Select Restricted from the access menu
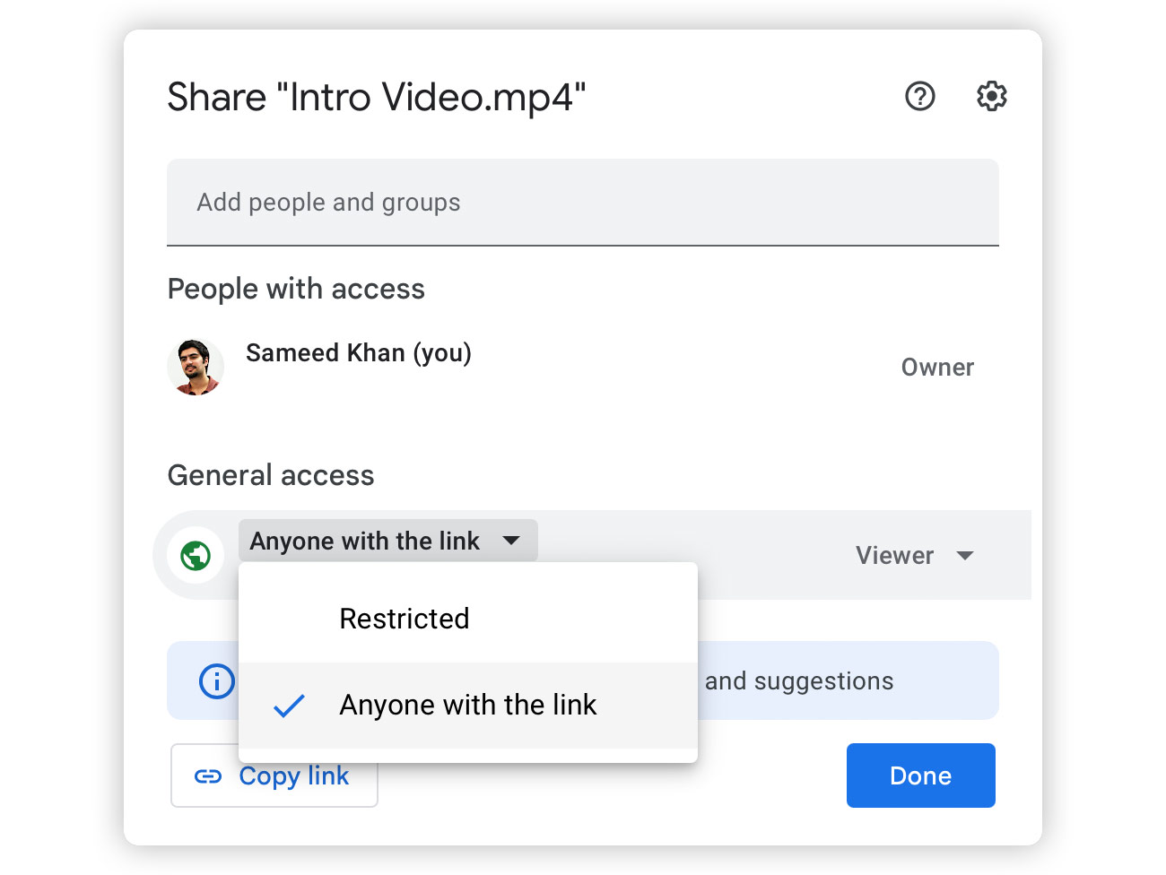The width and height of the screenshot is (1166, 875). click(x=405, y=619)
